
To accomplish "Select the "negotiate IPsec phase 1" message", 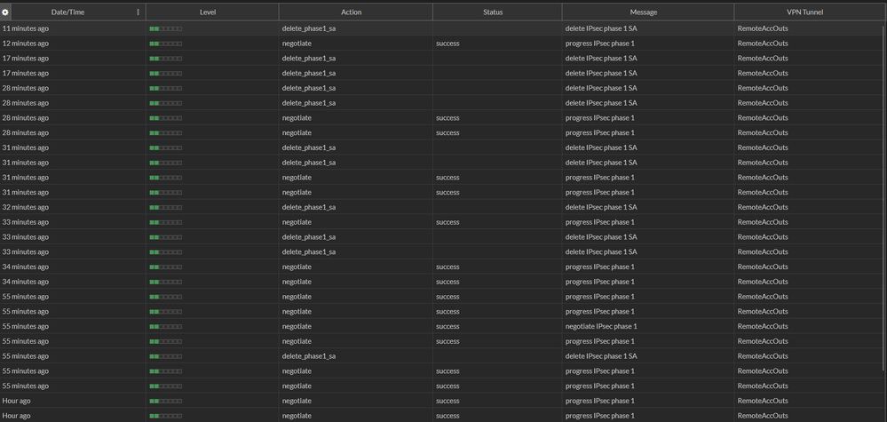I will pyautogui.click(x=601, y=326).
